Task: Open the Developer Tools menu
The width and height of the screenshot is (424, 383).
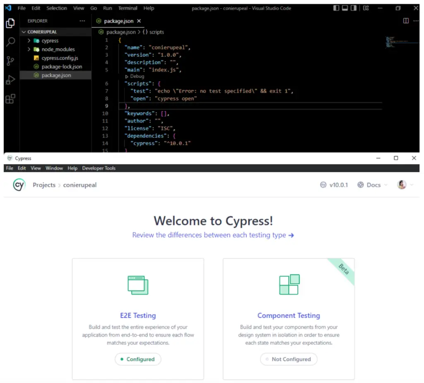Action: coord(99,168)
